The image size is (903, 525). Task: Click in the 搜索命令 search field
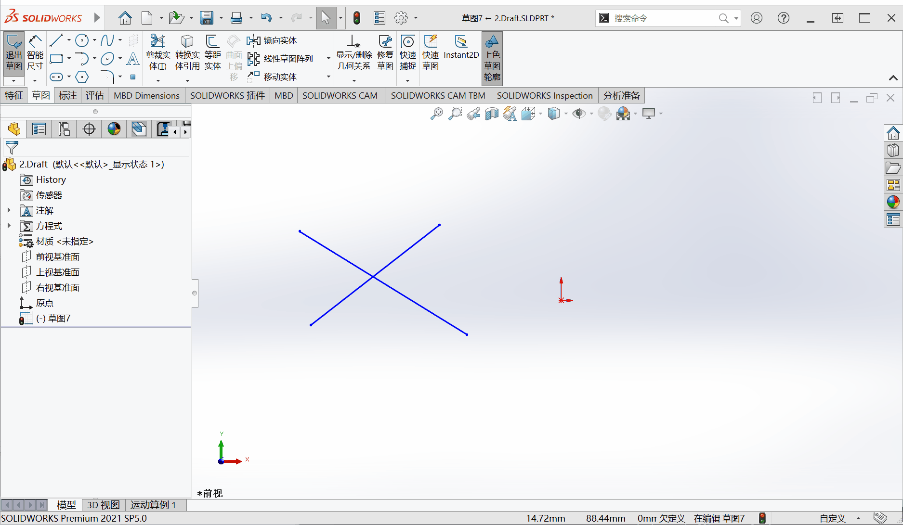[664, 18]
